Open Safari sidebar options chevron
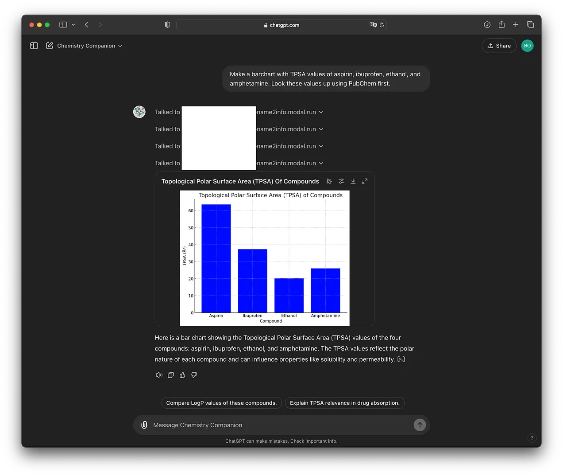The width and height of the screenshot is (563, 476). 73,25
